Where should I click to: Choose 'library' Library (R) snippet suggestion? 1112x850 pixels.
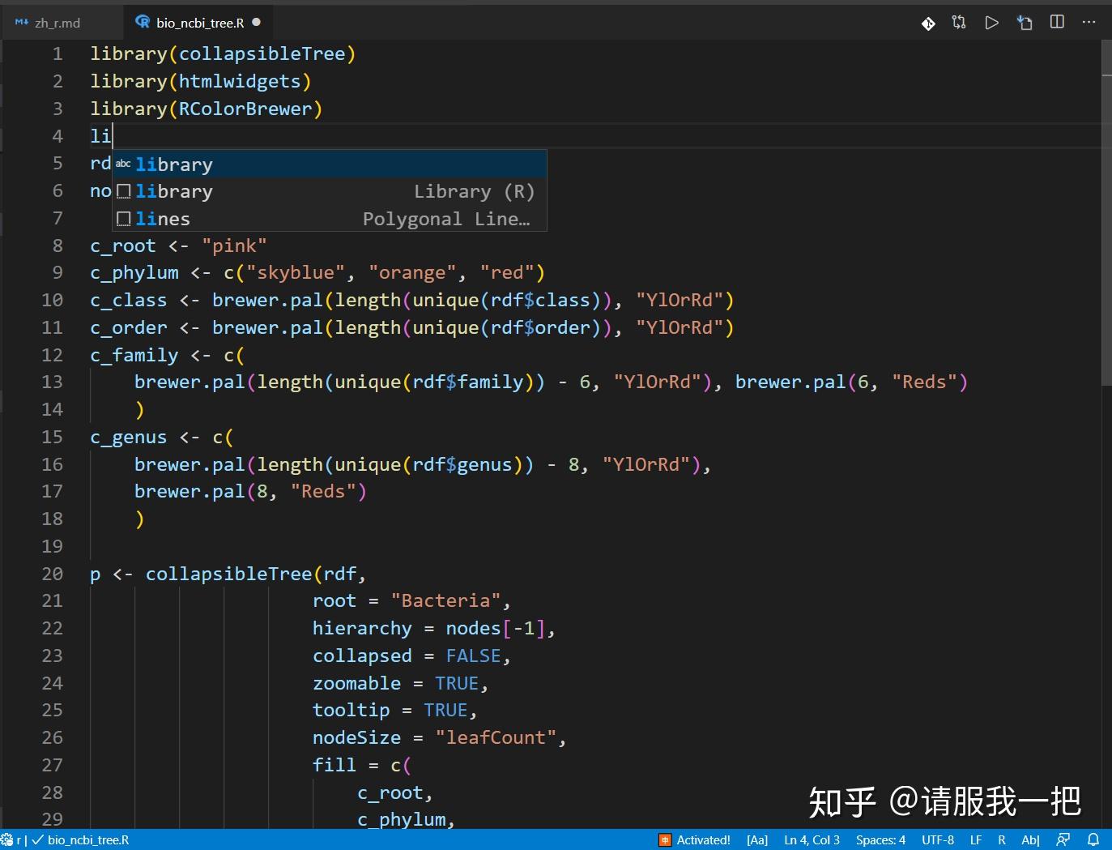(x=330, y=192)
